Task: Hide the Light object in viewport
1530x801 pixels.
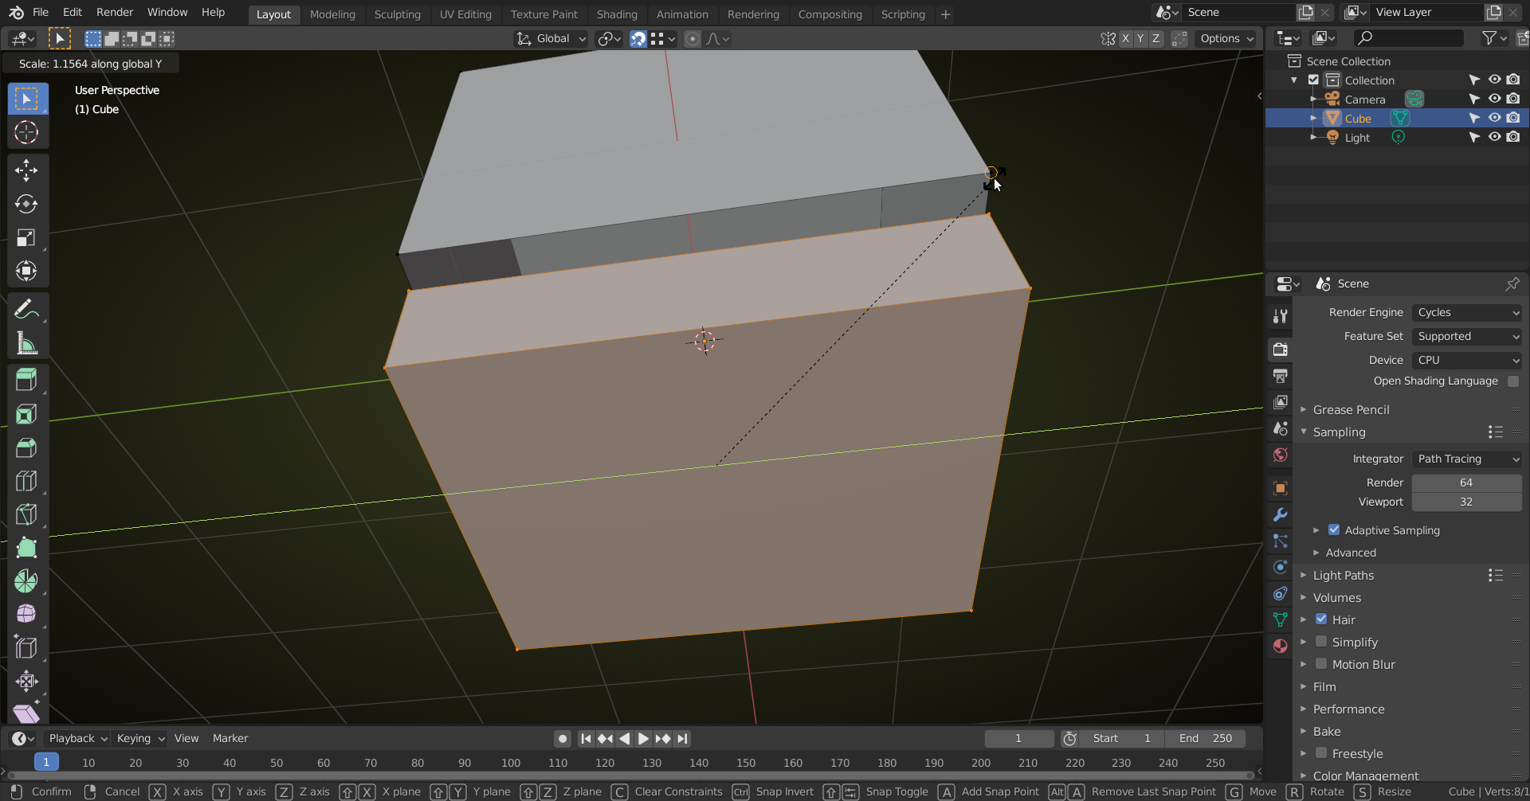Action: (x=1494, y=137)
